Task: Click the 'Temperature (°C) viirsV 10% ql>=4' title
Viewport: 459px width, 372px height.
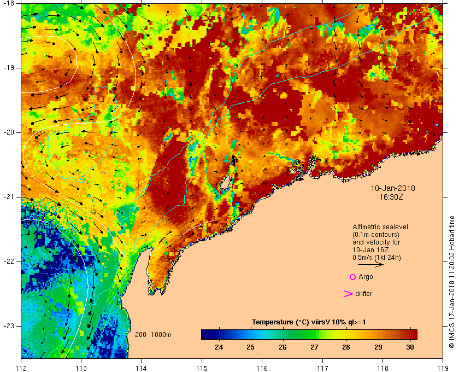Action: click(x=309, y=322)
